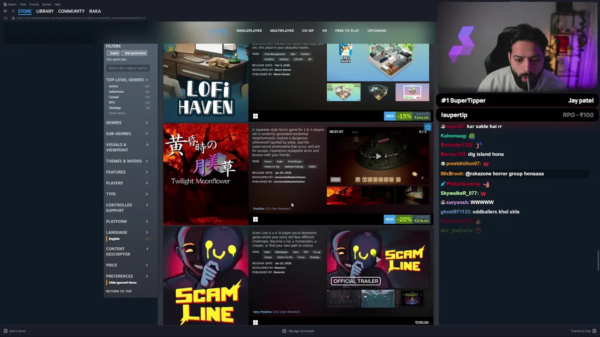Toggle the RPG genre filter
Image resolution: width=600 pixels, height=337 pixels.
[112, 102]
